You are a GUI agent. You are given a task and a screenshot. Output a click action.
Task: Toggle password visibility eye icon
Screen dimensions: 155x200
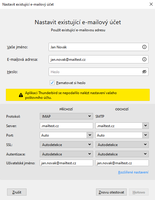point(144,72)
